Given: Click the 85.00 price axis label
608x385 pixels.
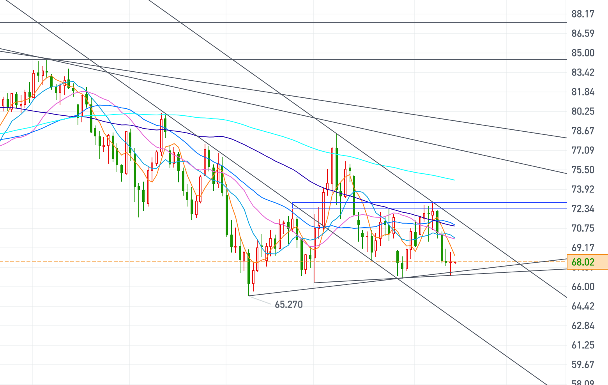Looking at the screenshot, I should (x=583, y=53).
